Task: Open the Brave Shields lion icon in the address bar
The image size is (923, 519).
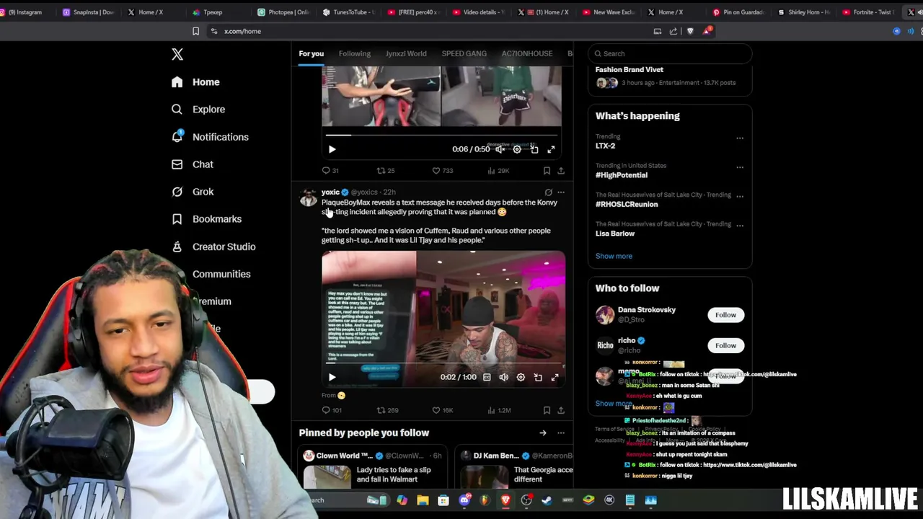Action: (690, 31)
